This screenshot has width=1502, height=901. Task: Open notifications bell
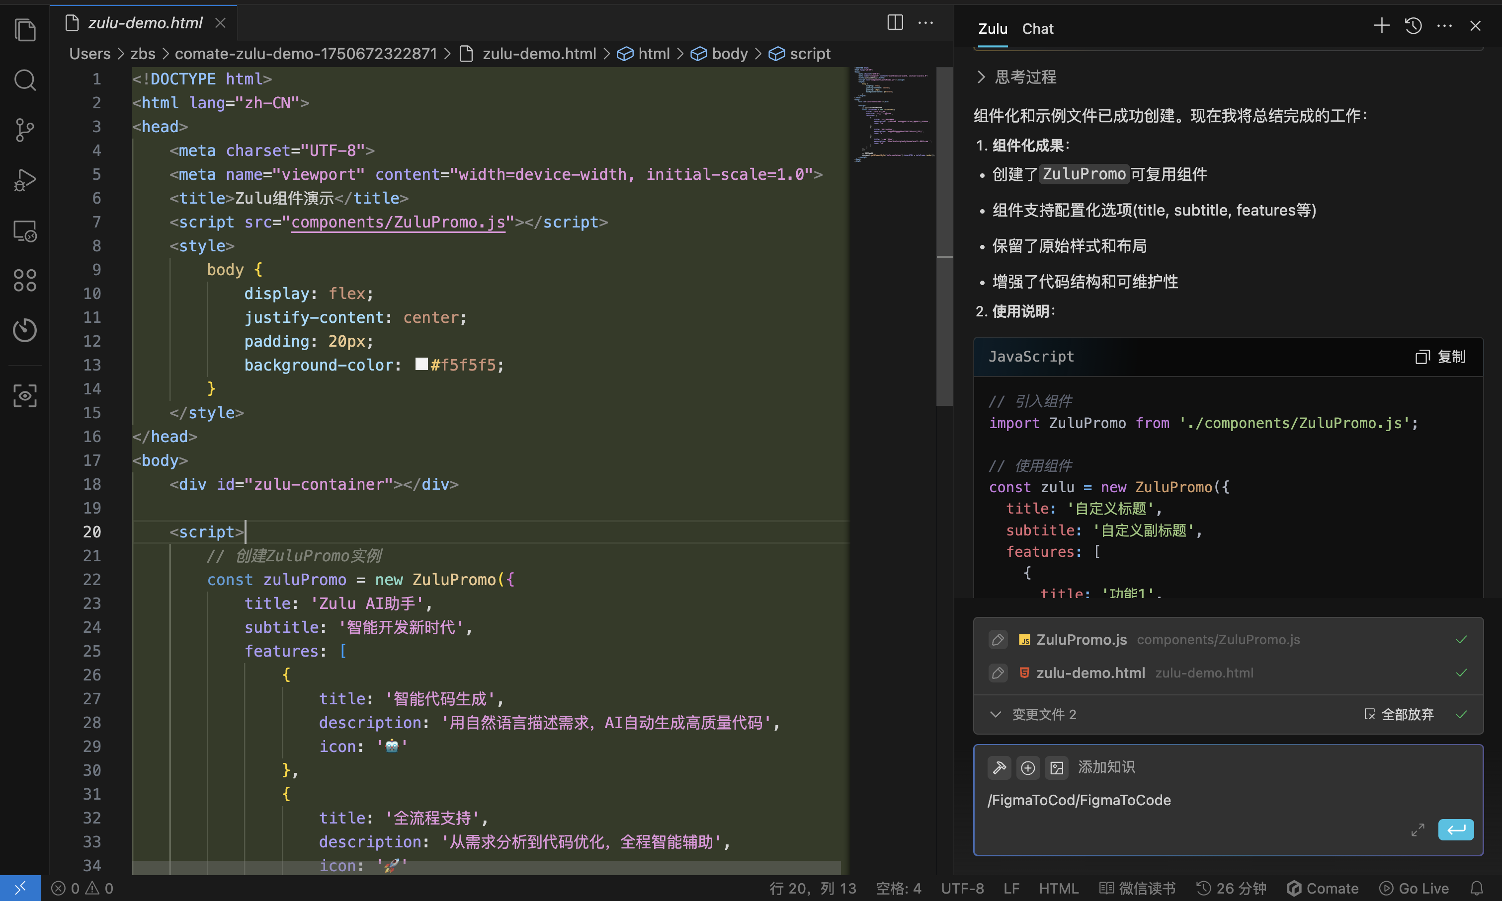(x=1477, y=888)
